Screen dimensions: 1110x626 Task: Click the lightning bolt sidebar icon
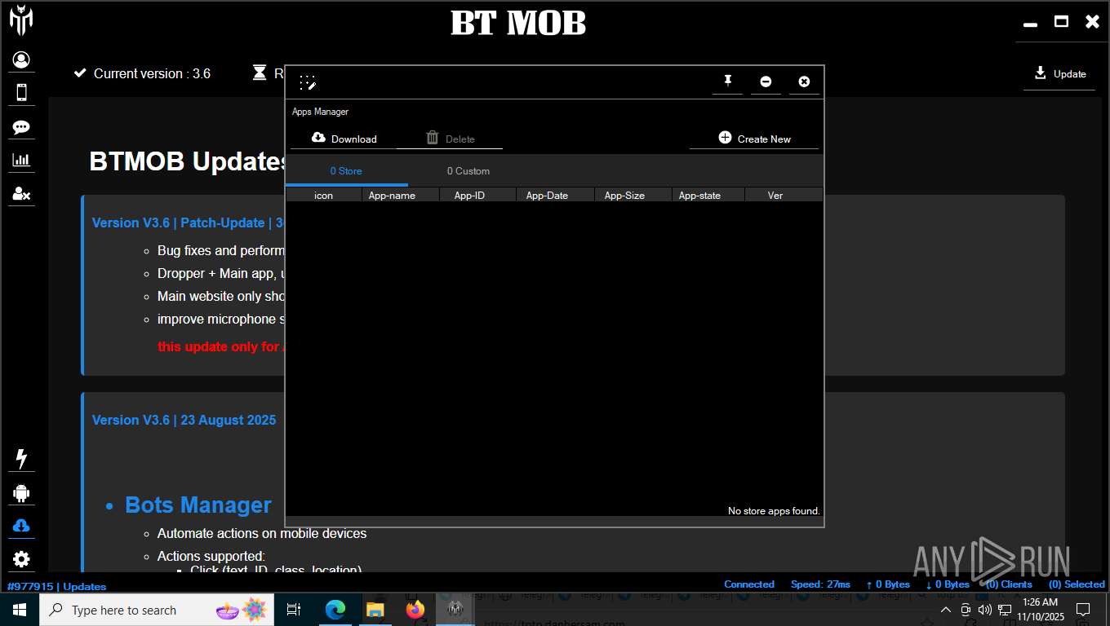tap(21, 459)
